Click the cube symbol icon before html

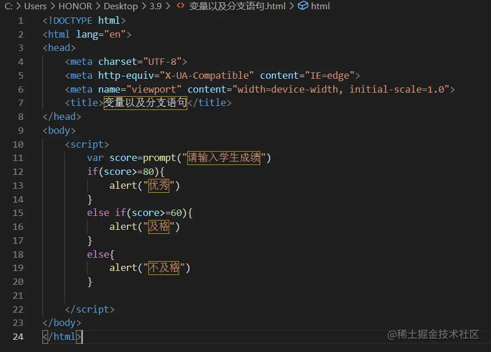pyautogui.click(x=303, y=6)
